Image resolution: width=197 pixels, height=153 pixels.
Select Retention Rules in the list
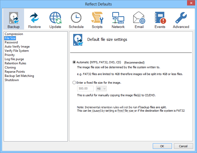pos(15,63)
